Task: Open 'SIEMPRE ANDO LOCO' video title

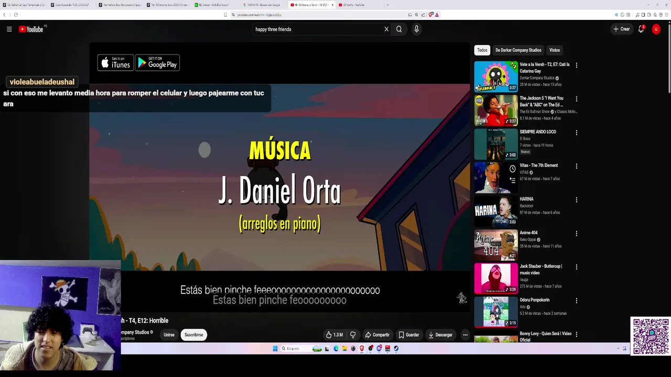Action: 538,132
